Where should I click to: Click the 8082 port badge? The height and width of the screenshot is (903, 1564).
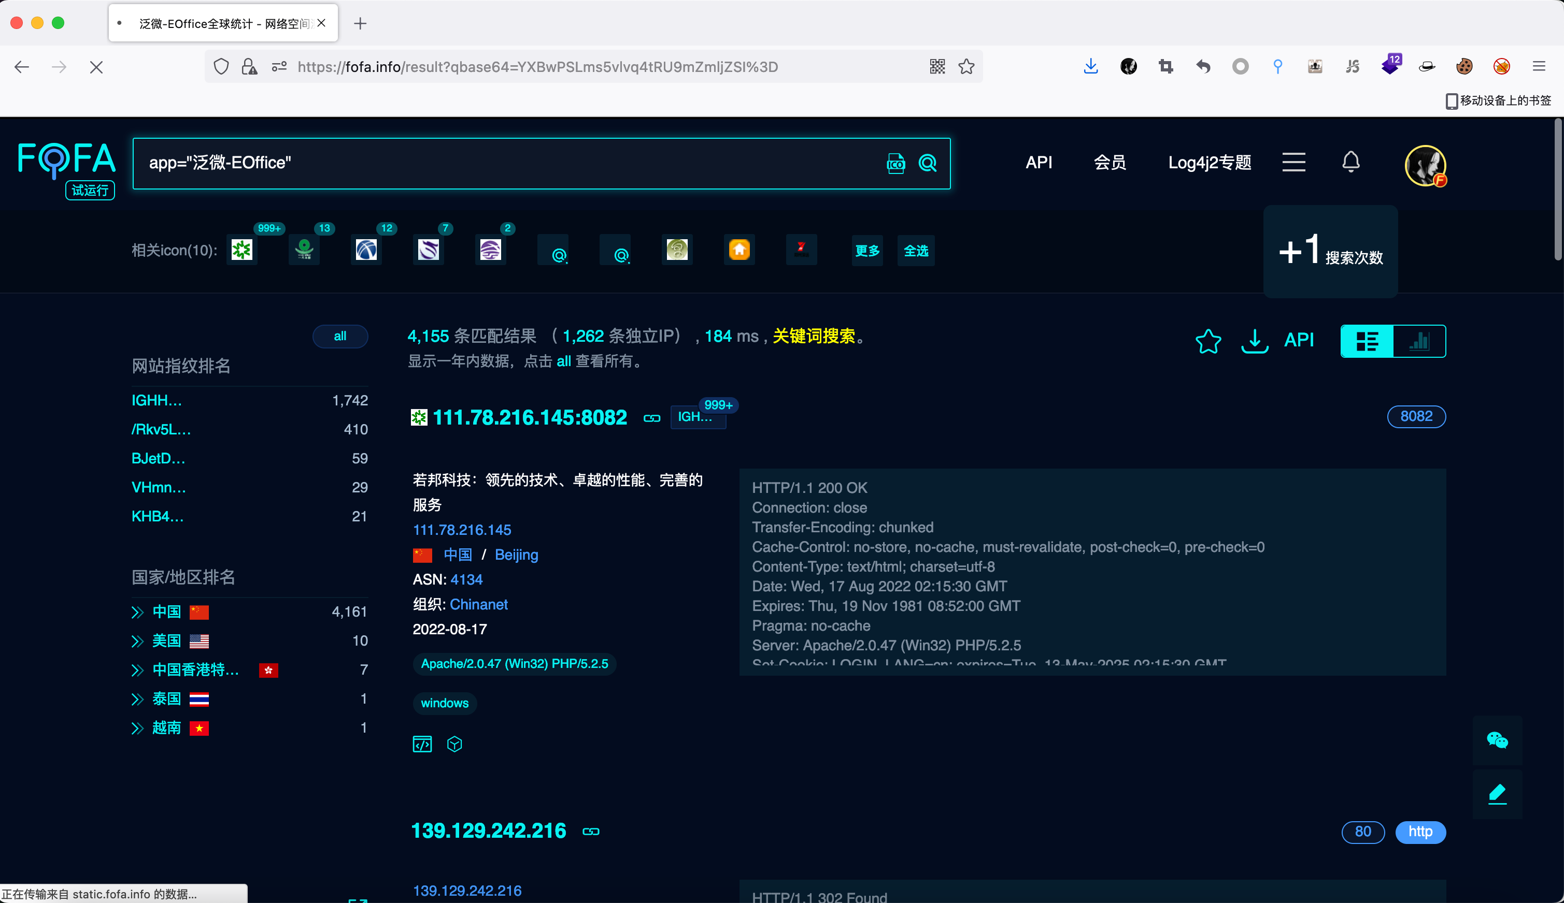pos(1416,416)
